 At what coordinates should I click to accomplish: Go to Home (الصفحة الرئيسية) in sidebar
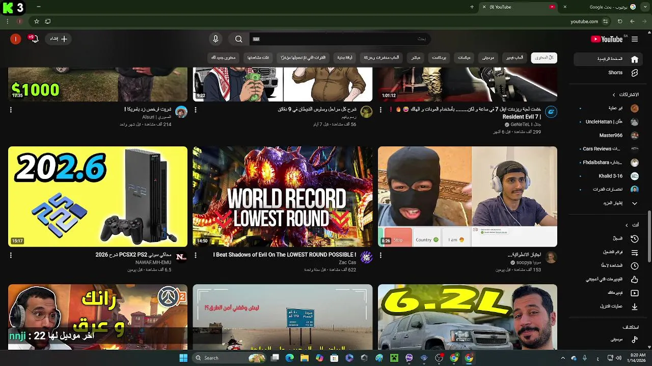click(x=609, y=59)
